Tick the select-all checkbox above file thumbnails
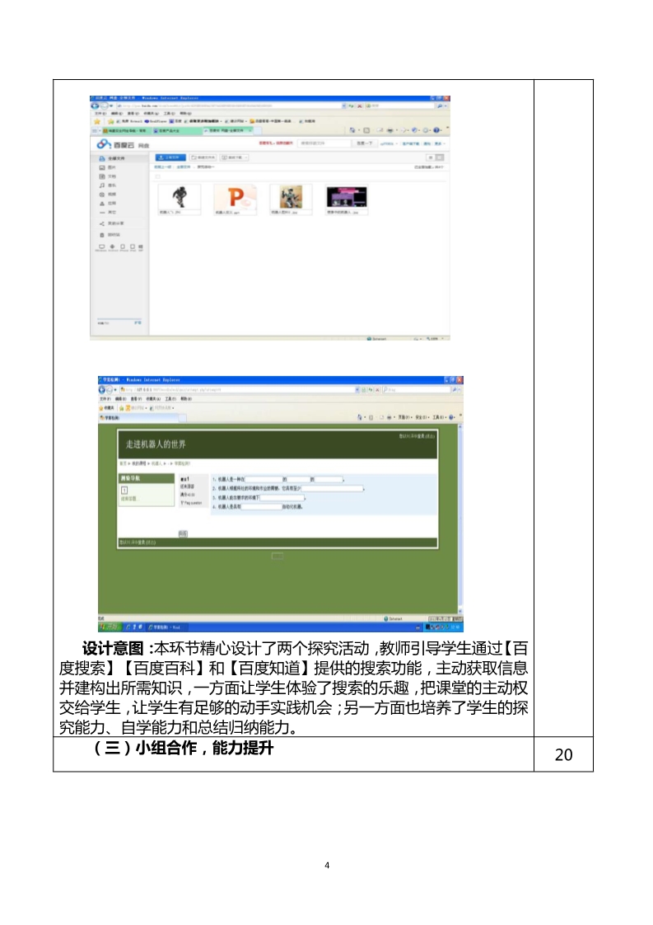653x925 pixels. tap(157, 176)
